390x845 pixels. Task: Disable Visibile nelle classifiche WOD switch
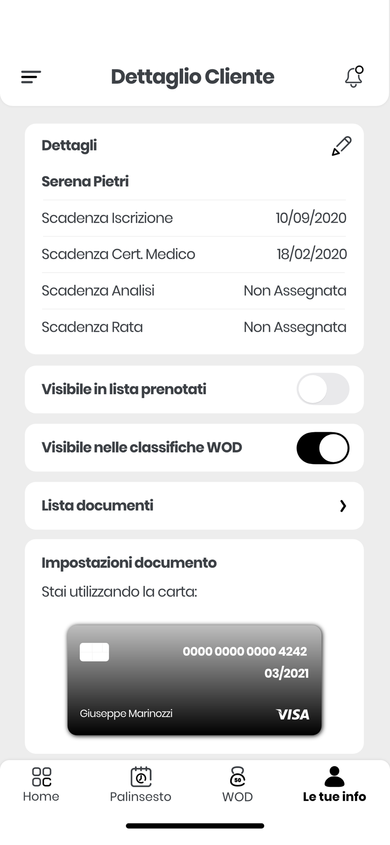point(323,448)
